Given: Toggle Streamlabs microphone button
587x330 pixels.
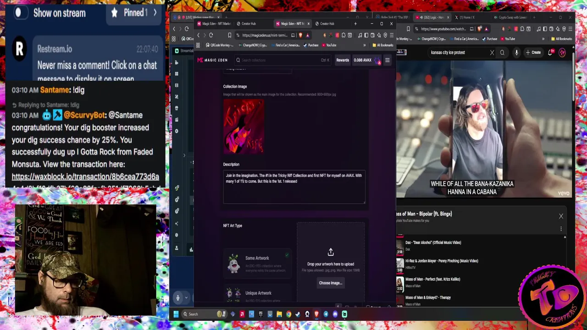Looking at the screenshot, I should [178, 298].
